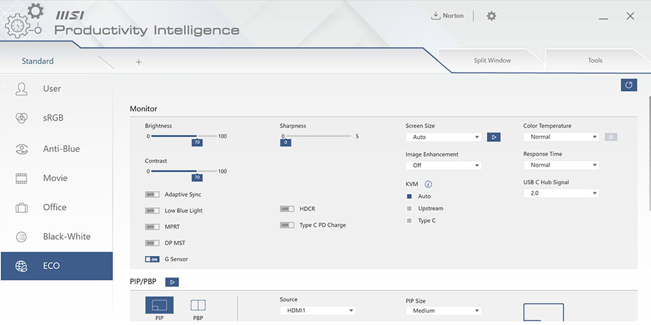Open settings via the gear icon
651x325 pixels.
(492, 16)
